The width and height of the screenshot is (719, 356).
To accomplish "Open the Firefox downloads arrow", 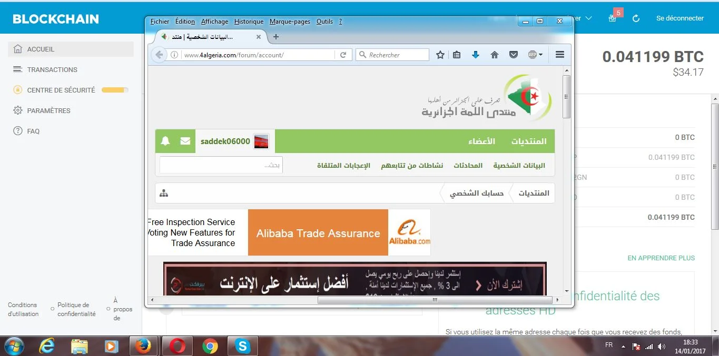I will pos(475,55).
